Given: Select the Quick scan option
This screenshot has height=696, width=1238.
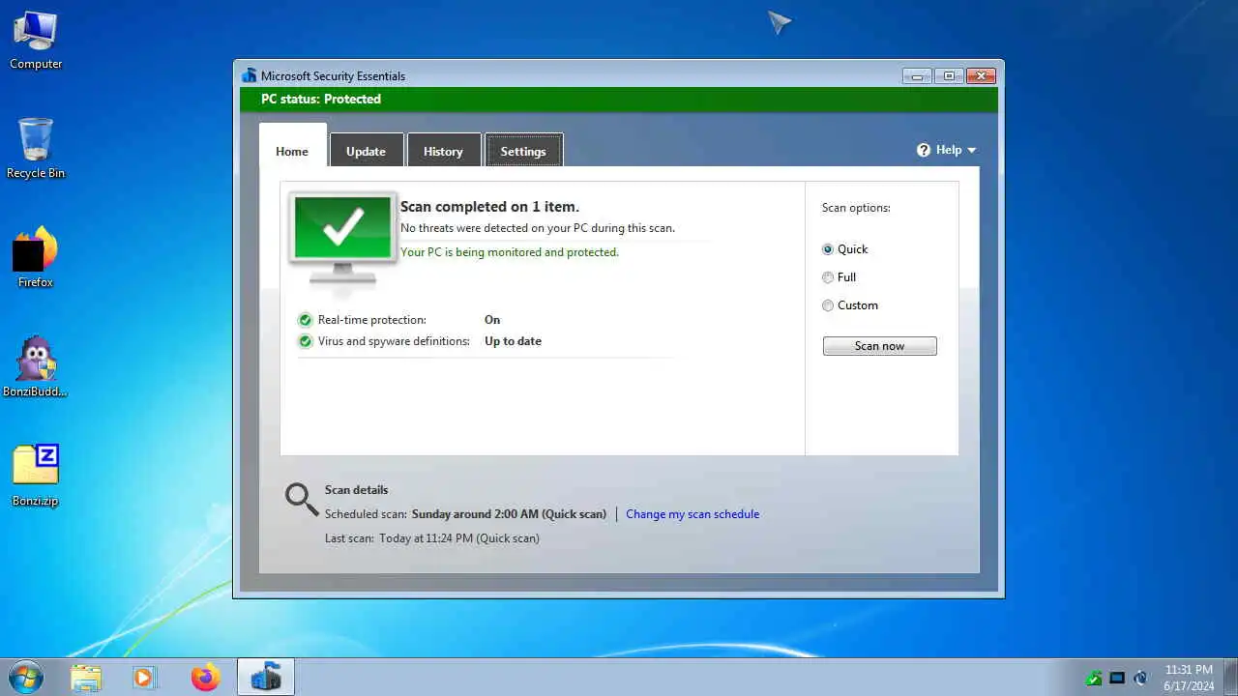Looking at the screenshot, I should pyautogui.click(x=844, y=249).
